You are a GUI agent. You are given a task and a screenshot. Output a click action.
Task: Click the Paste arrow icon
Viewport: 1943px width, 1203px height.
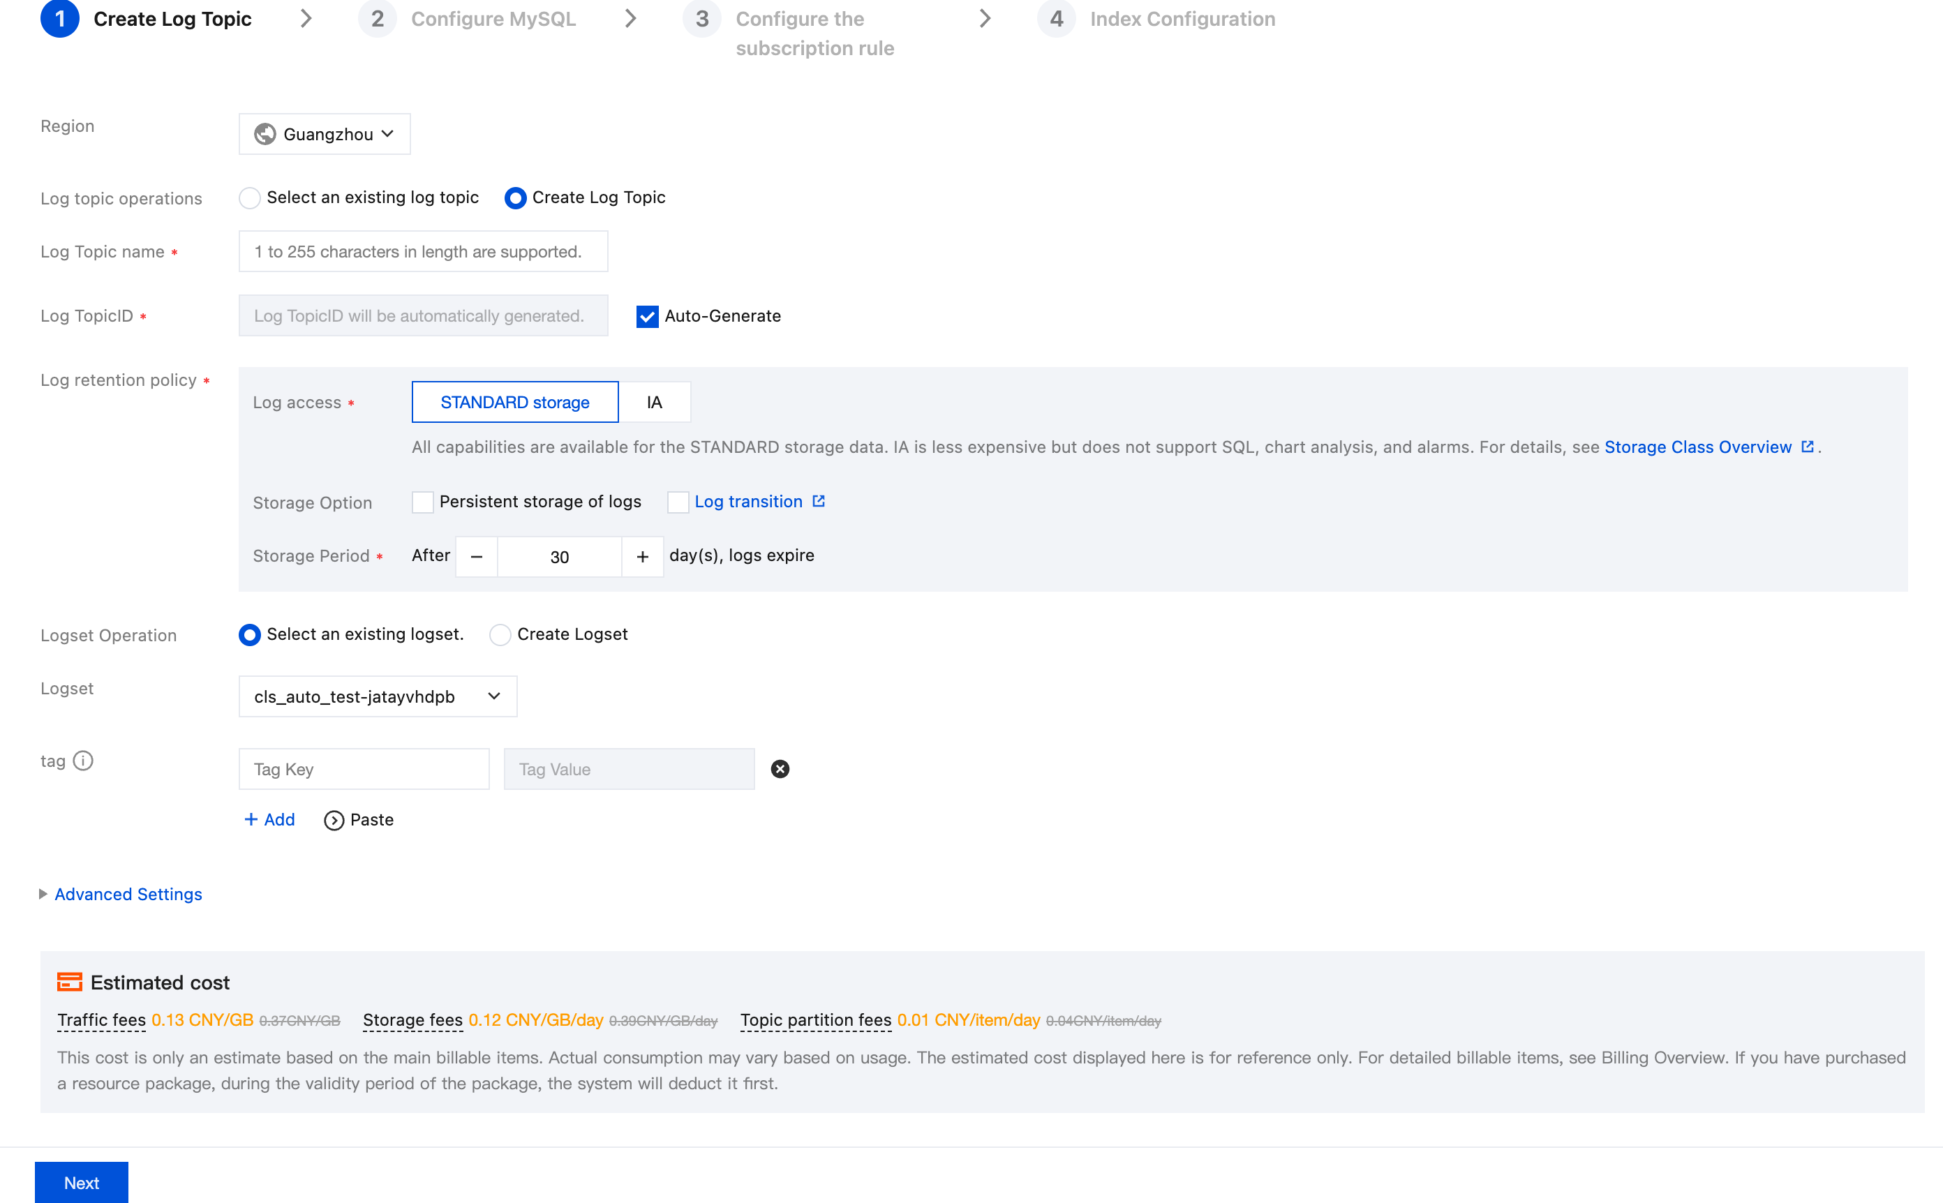pyautogui.click(x=334, y=821)
